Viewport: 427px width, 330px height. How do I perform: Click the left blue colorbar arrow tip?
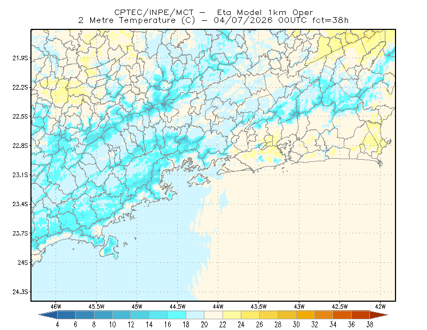pyautogui.click(x=48, y=315)
